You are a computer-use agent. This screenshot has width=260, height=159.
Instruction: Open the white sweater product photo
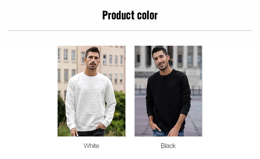(92, 91)
